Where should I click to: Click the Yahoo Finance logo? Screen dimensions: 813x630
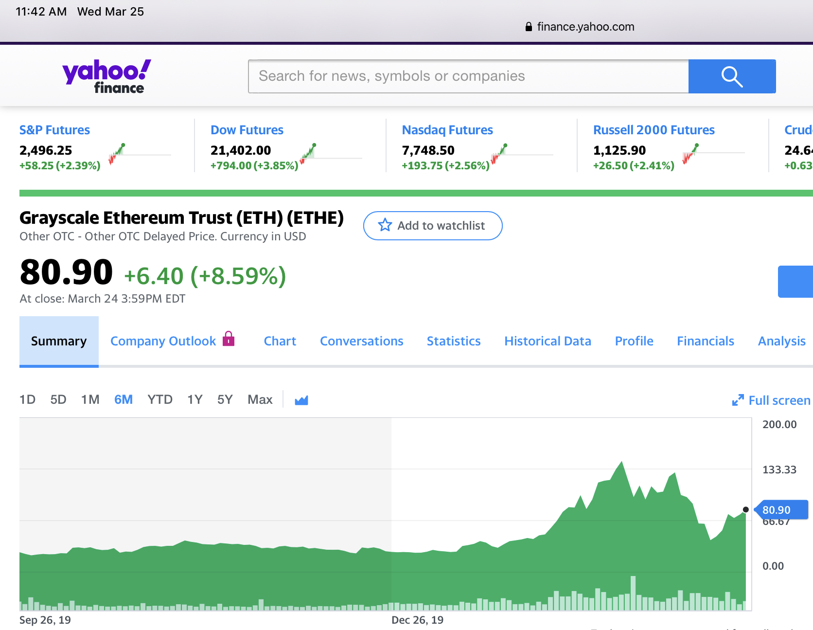[x=106, y=76]
